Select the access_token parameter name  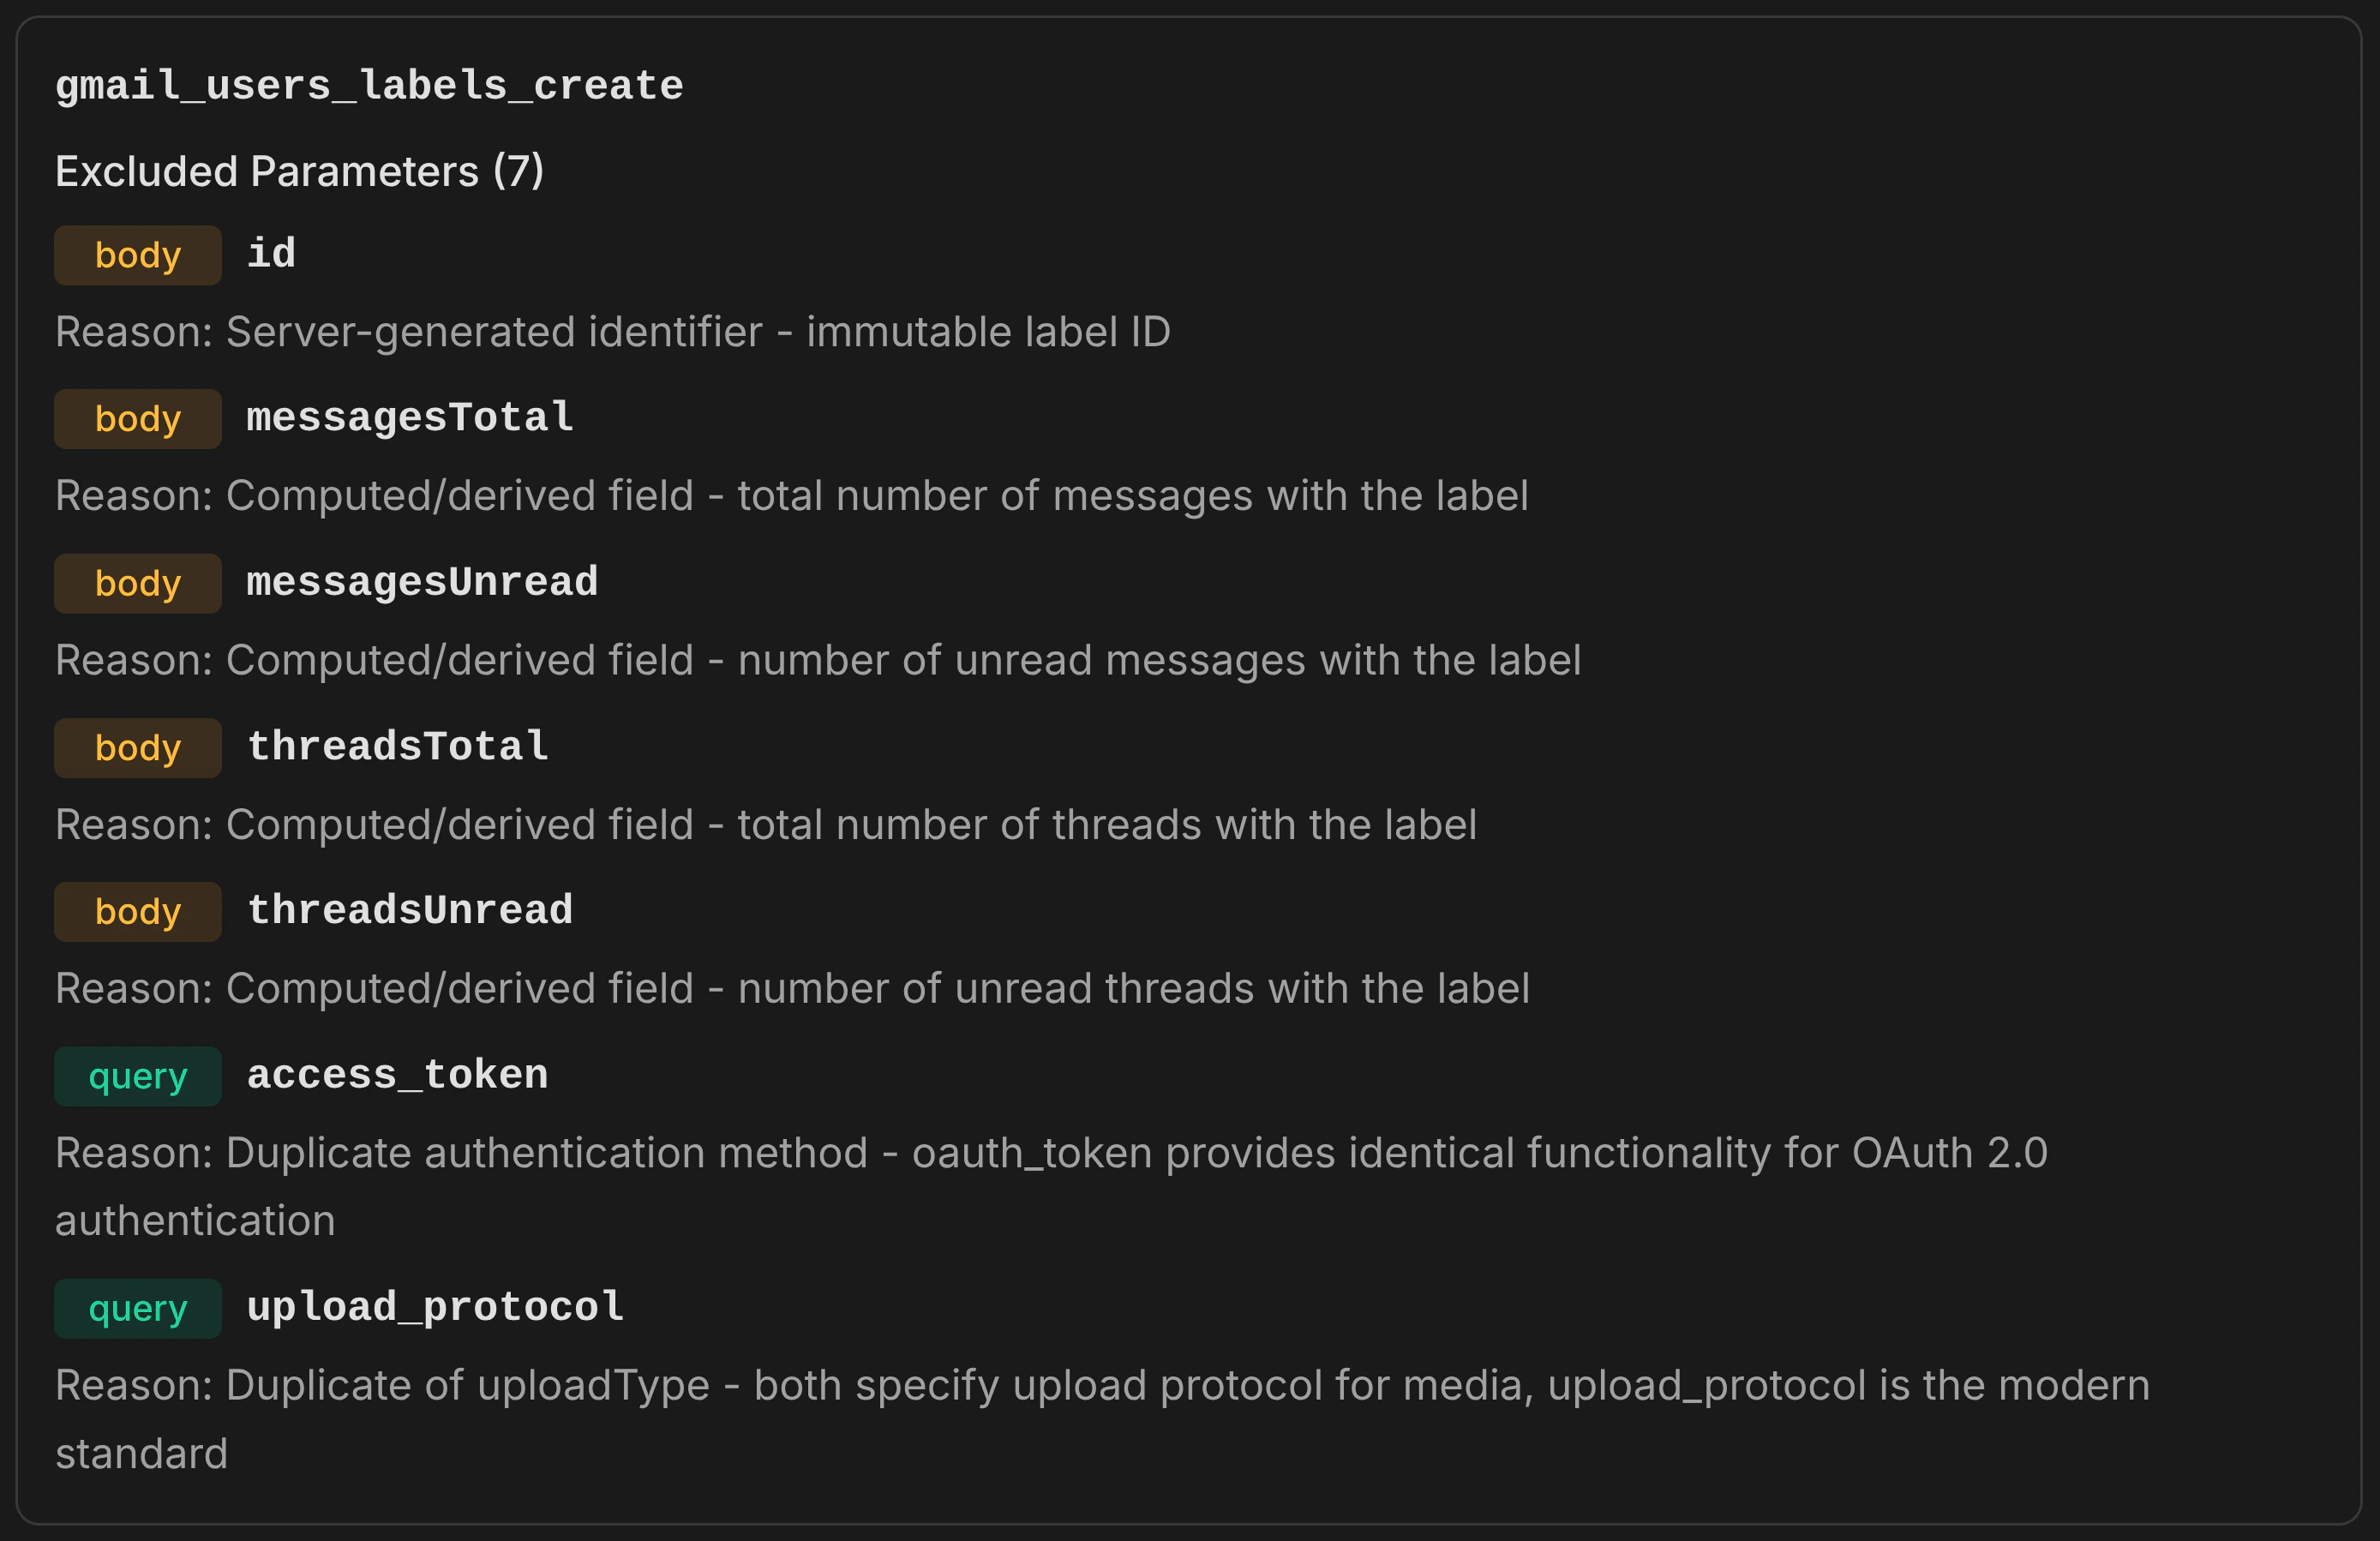(397, 1076)
